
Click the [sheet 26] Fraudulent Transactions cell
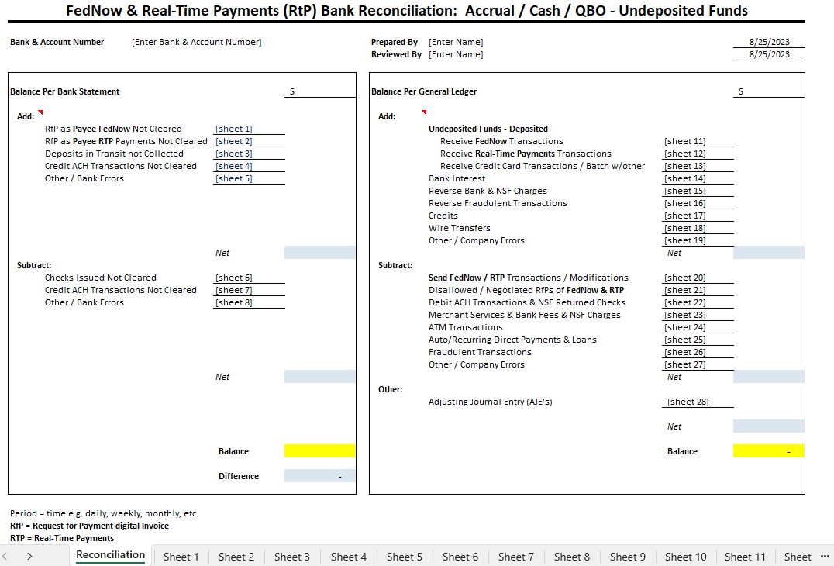coord(698,352)
